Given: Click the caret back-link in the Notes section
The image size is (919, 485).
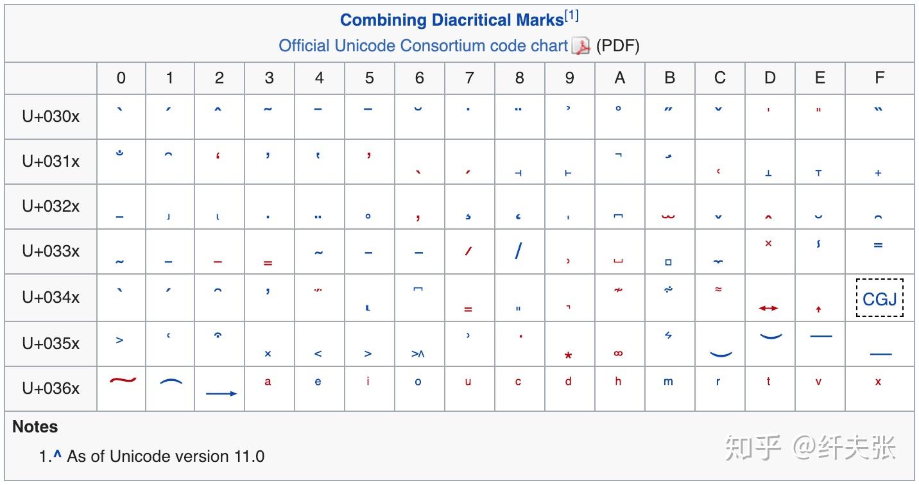Looking at the screenshot, I should pyautogui.click(x=57, y=455).
